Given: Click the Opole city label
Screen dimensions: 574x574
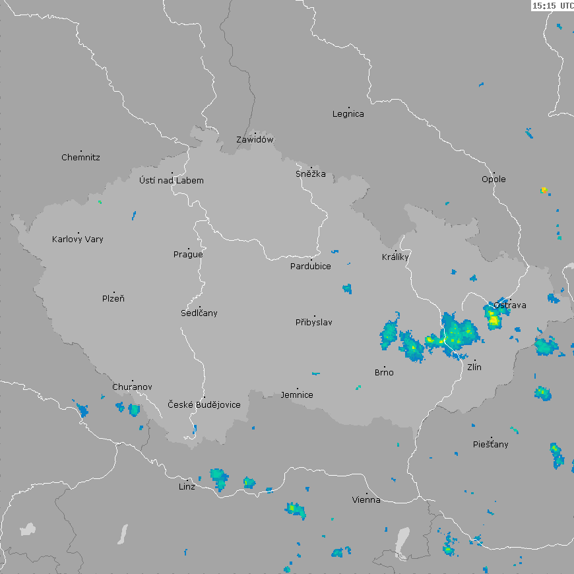Looking at the screenshot, I should pyautogui.click(x=494, y=179).
